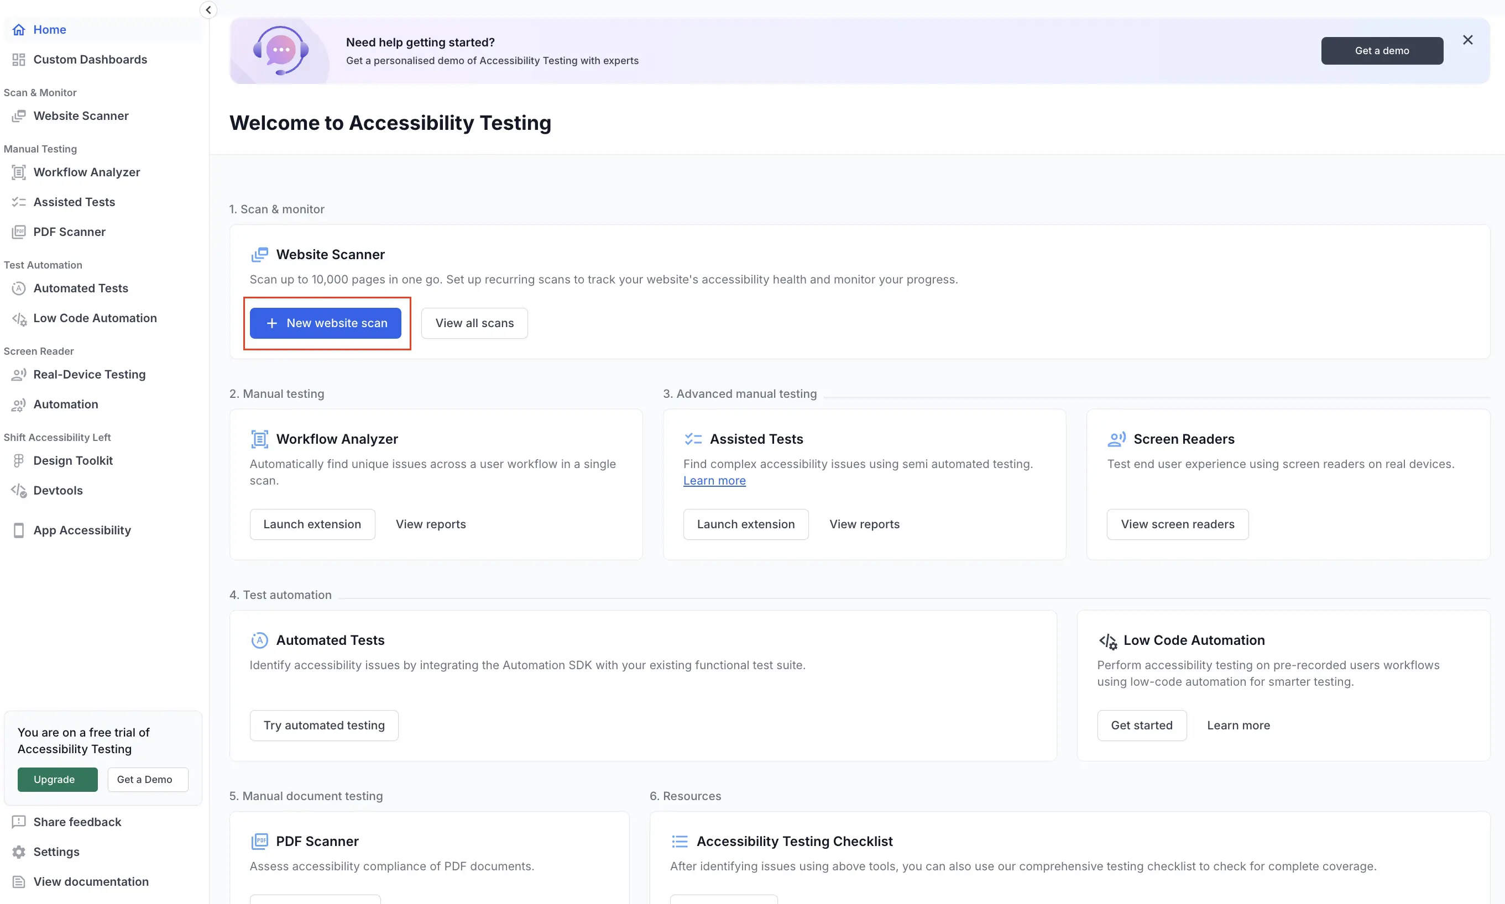
Task: Click the Accessibility Testing Checklist heading
Action: pyautogui.click(x=795, y=841)
